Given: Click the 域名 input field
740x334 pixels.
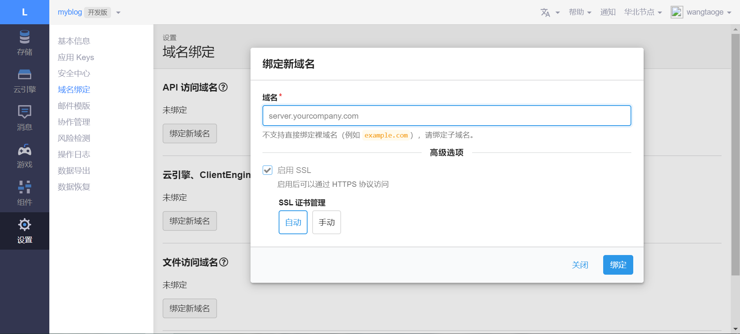Looking at the screenshot, I should [x=447, y=116].
